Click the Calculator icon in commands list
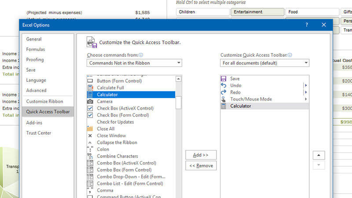The image size is (352, 198). pyautogui.click(x=90, y=95)
